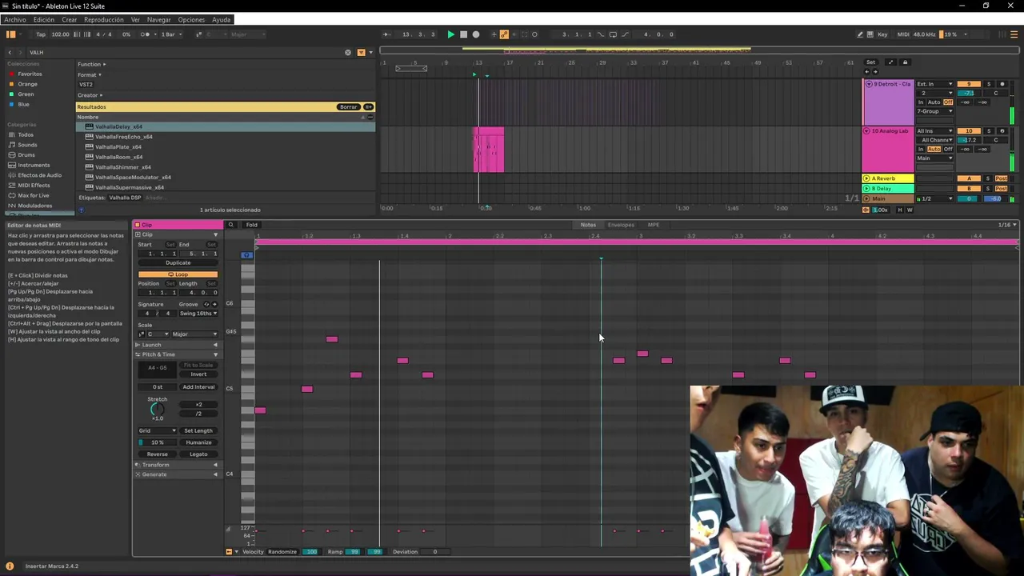Toggle the clip Loop button
The width and height of the screenshot is (1024, 576).
click(x=178, y=274)
